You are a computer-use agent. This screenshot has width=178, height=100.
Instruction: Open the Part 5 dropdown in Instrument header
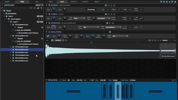tap(39, 5)
